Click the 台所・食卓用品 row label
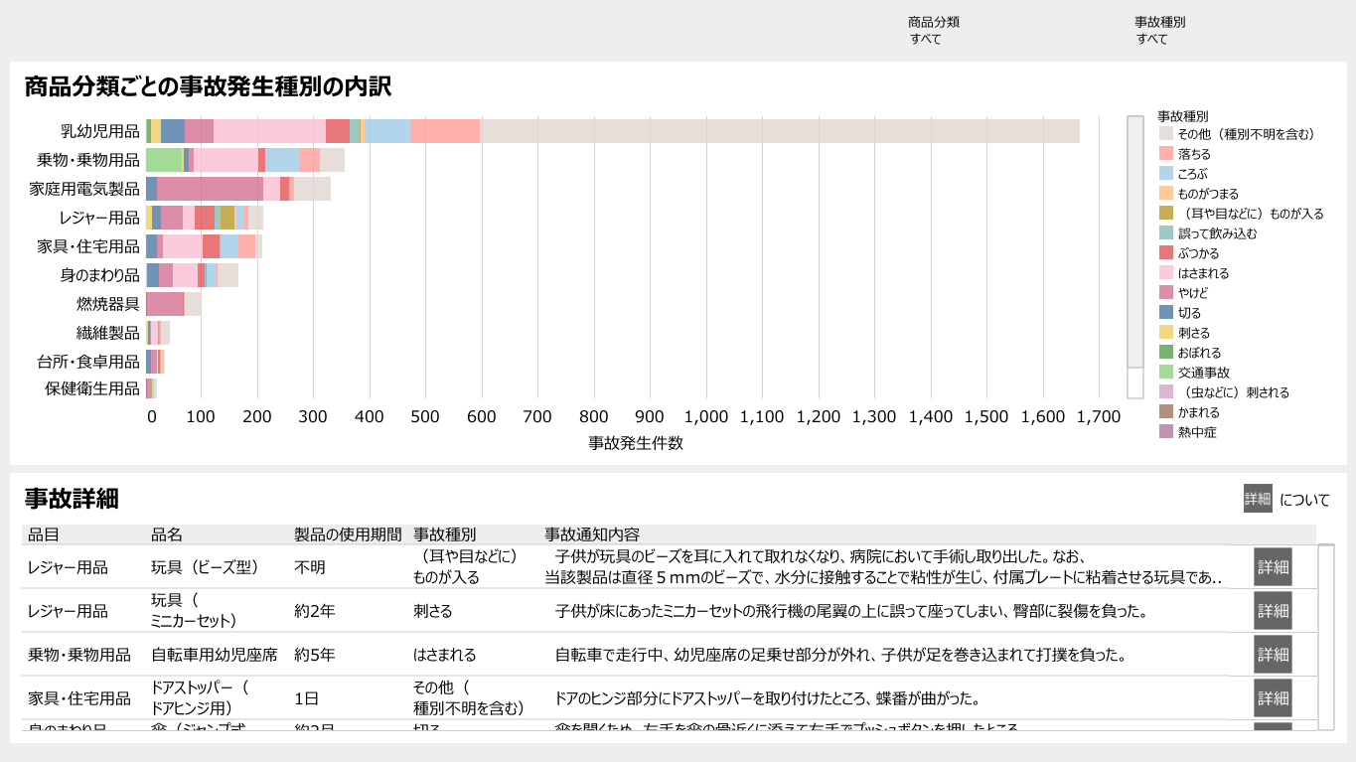The height and width of the screenshot is (762, 1356). pos(88,361)
